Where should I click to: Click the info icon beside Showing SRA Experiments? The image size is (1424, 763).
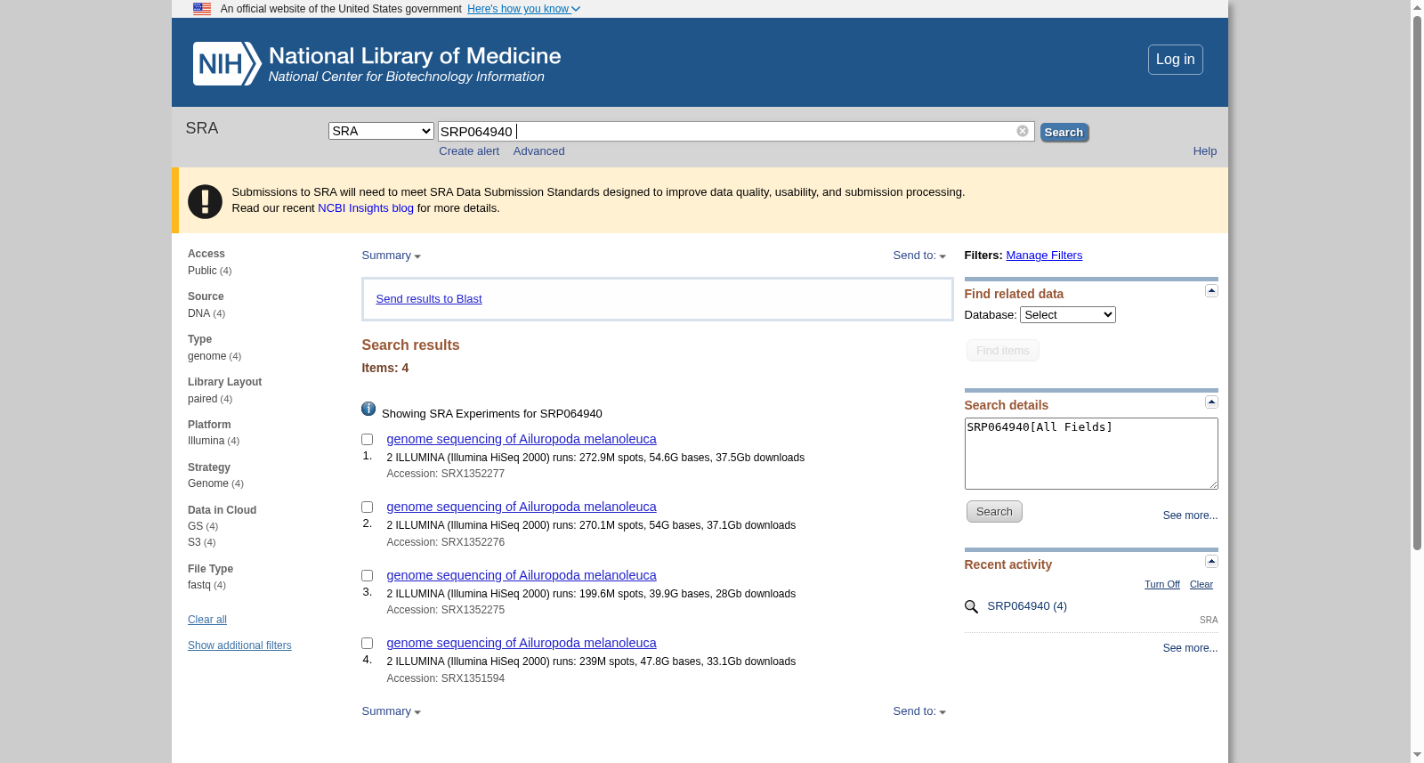[368, 409]
